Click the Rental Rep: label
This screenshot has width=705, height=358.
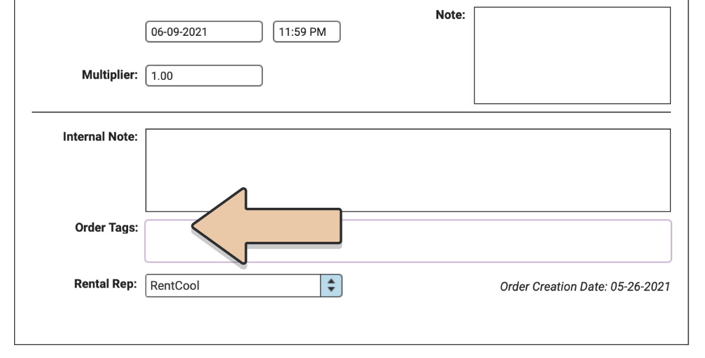pyautogui.click(x=106, y=285)
